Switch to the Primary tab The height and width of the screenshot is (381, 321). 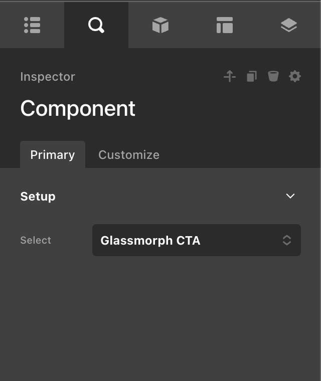pos(53,155)
